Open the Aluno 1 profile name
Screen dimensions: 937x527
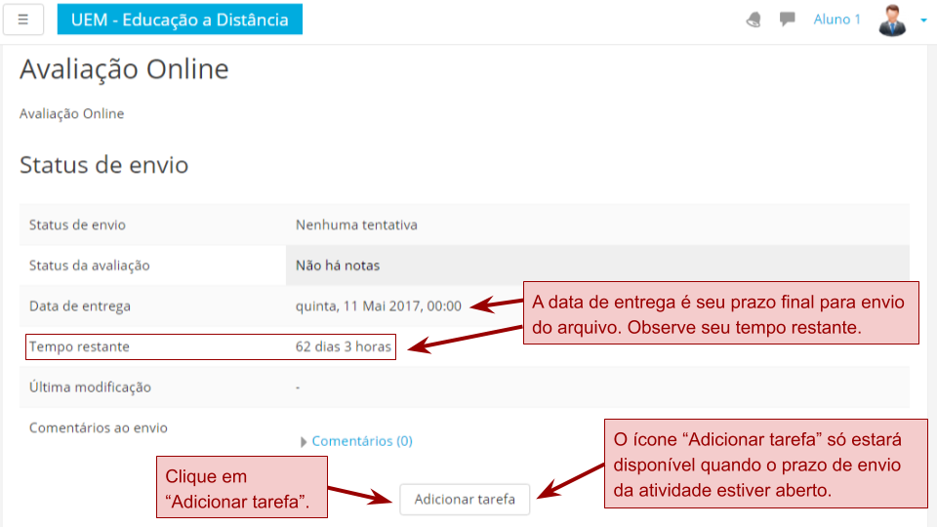coord(836,20)
